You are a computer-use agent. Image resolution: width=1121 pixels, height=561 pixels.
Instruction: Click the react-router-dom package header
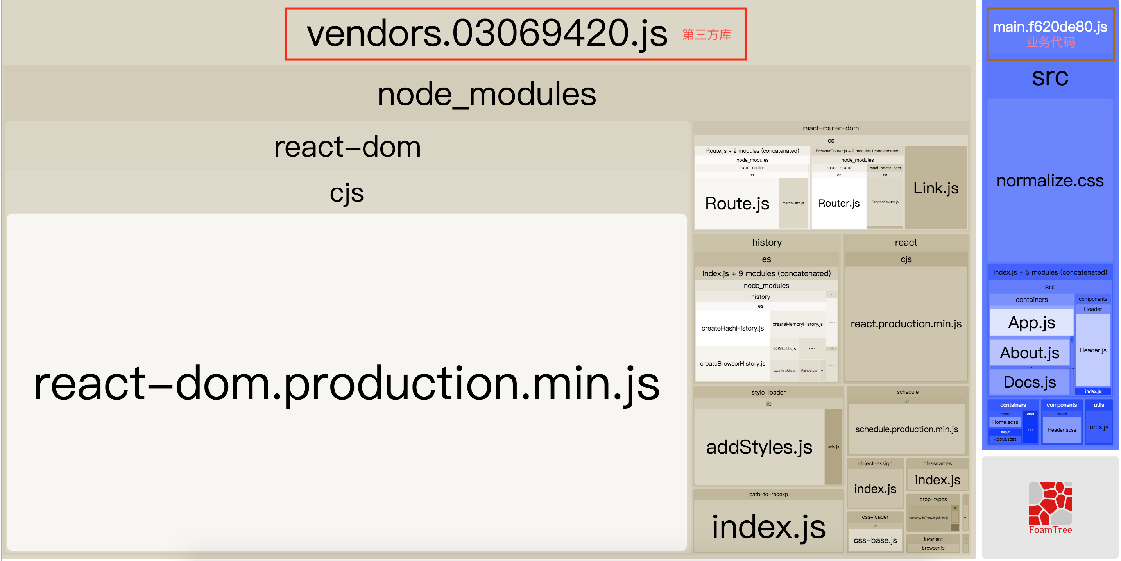tap(830, 128)
